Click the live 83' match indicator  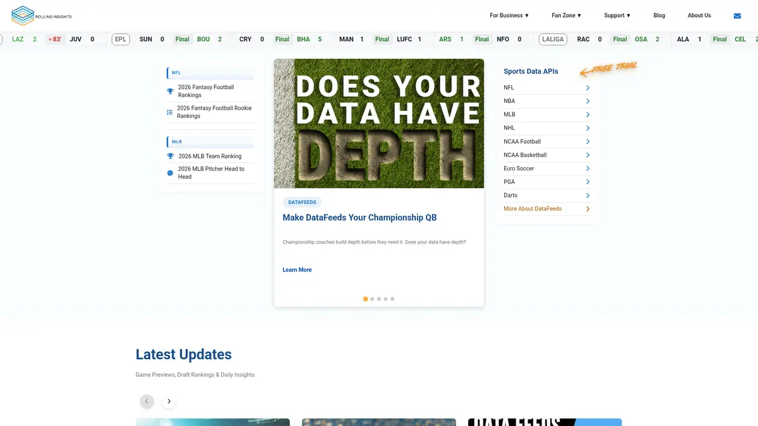[x=55, y=39]
